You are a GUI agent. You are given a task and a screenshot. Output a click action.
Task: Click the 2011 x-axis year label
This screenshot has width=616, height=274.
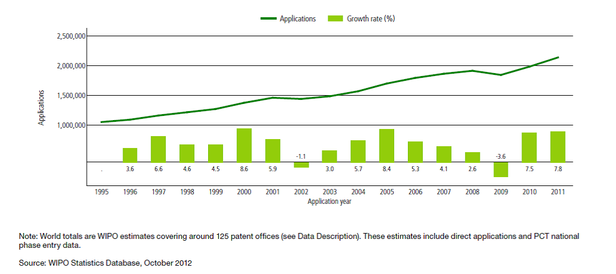557,192
